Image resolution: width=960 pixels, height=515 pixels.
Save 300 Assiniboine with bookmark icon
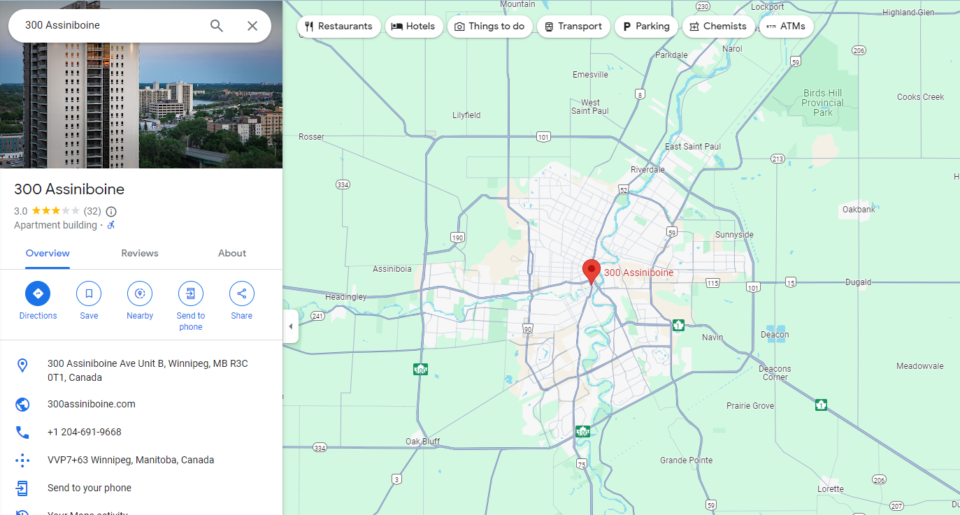[89, 293]
